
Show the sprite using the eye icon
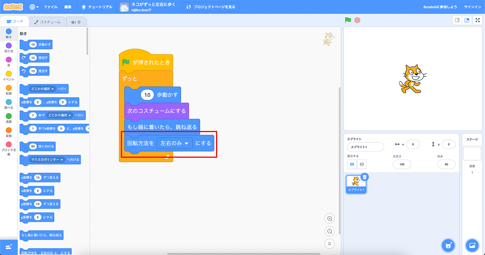click(352, 164)
